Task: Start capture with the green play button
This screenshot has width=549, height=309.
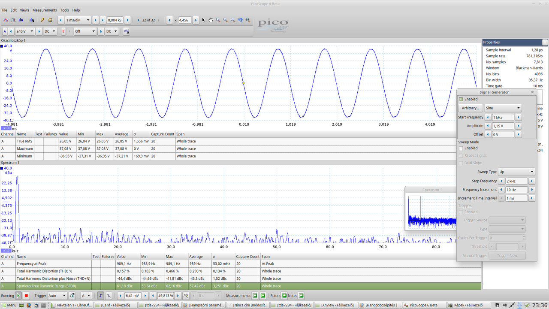Action: pos(18,296)
